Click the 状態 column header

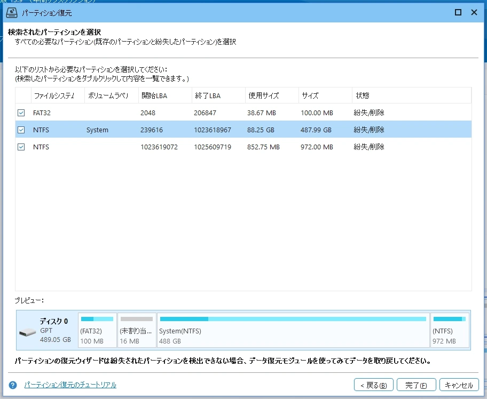coord(412,95)
